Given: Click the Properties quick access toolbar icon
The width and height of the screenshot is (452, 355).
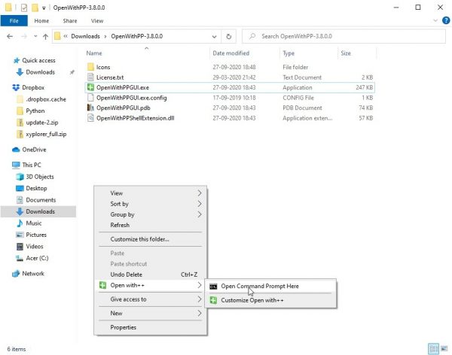Looking at the screenshot, I should pyautogui.click(x=24, y=8).
